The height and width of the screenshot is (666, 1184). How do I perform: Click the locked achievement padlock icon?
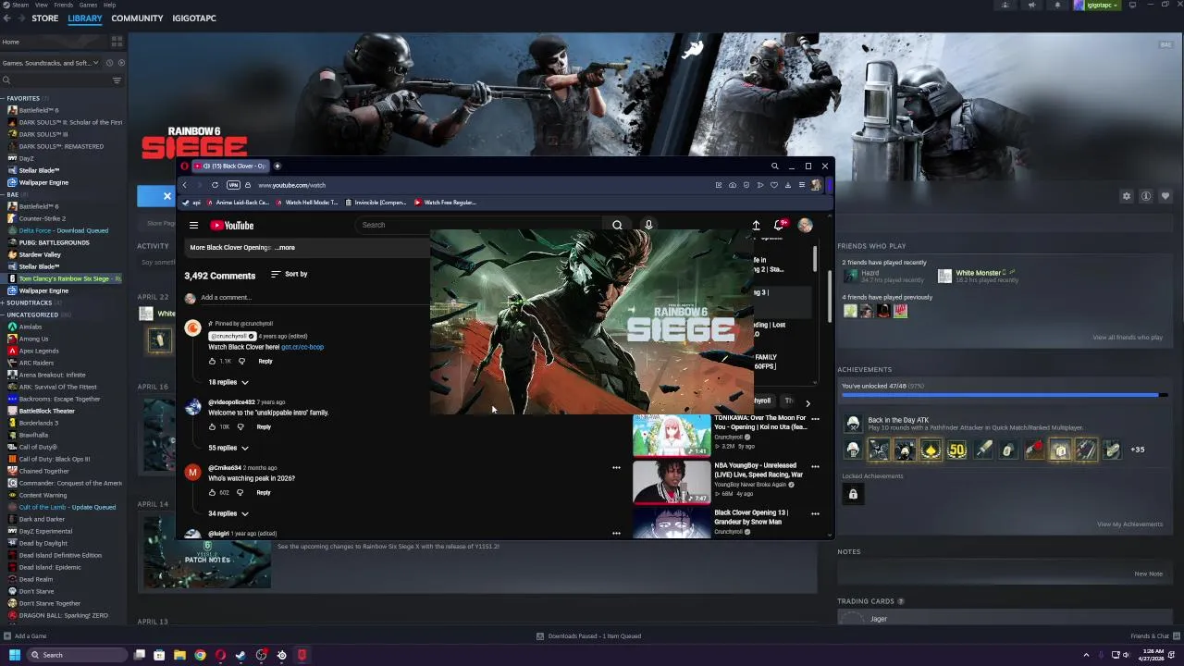click(x=853, y=494)
